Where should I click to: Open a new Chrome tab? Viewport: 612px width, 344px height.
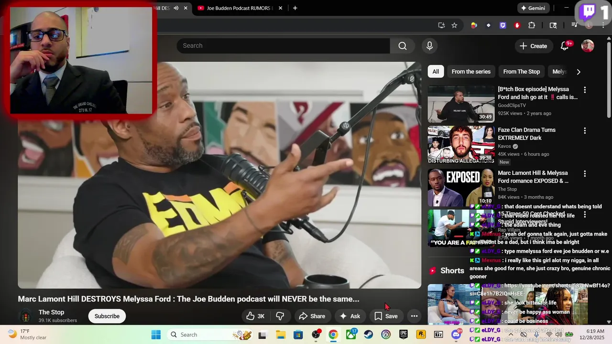295,8
